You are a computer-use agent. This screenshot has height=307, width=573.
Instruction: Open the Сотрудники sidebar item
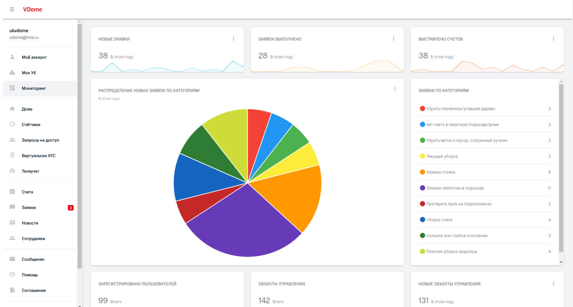pyautogui.click(x=40, y=238)
